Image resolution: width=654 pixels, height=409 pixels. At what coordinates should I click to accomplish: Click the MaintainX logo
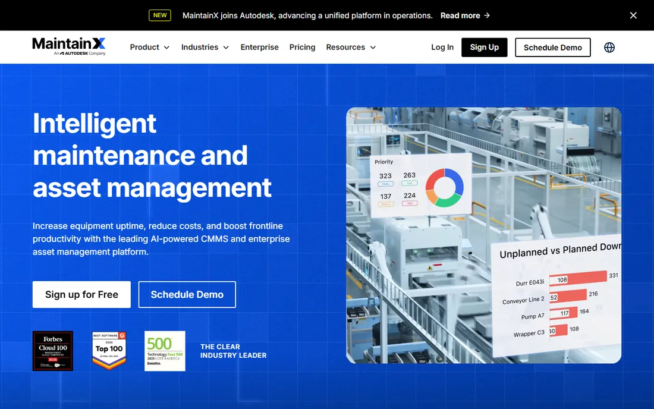[x=69, y=46]
